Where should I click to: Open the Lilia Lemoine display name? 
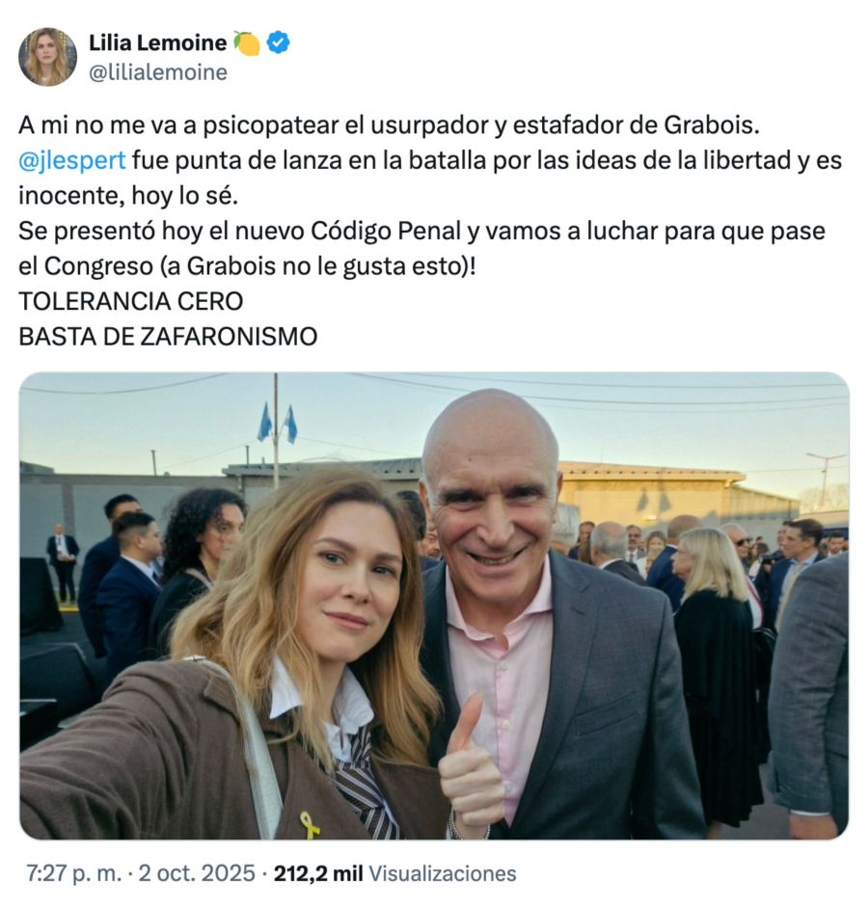[158, 43]
